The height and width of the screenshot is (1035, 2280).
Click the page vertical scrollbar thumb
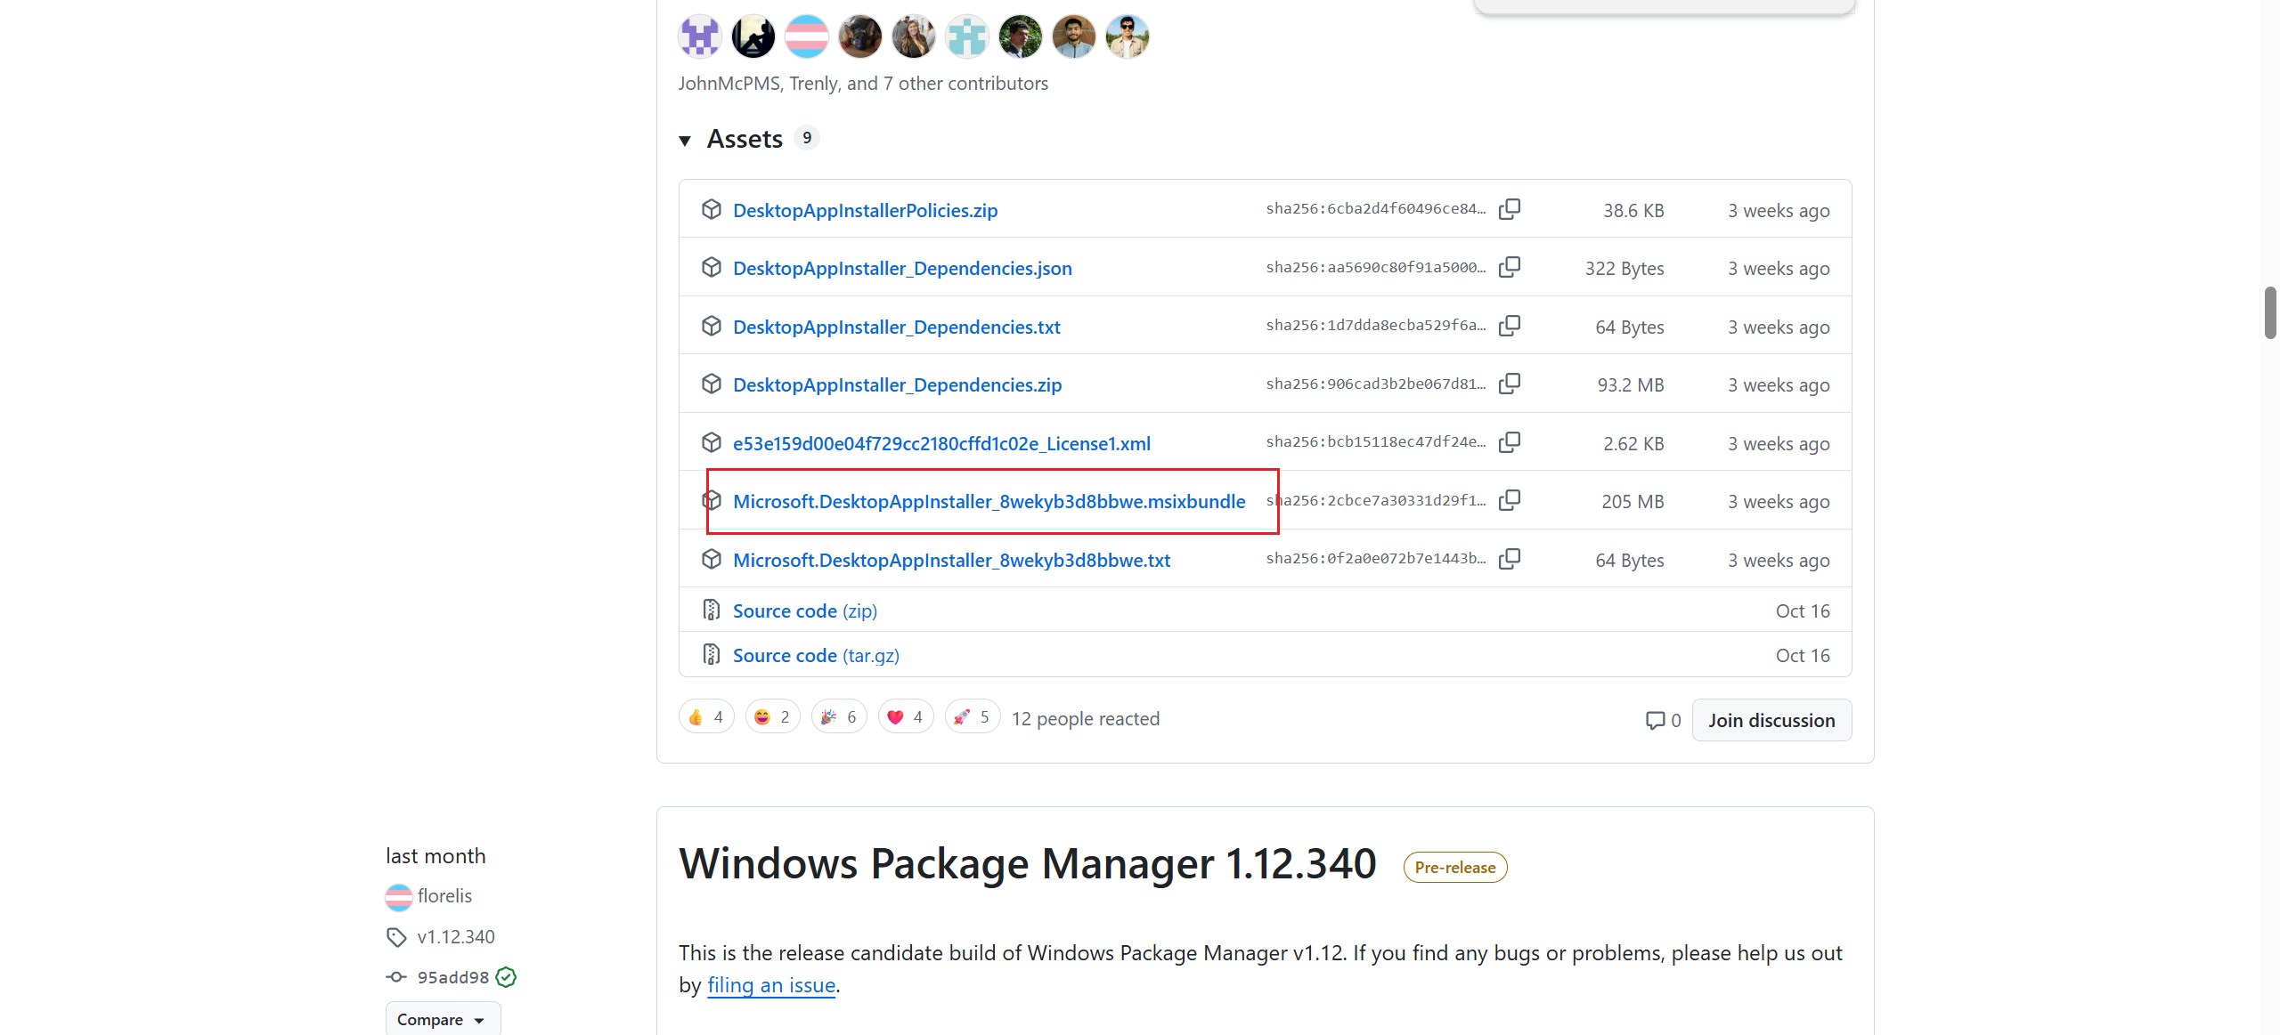2270,312
